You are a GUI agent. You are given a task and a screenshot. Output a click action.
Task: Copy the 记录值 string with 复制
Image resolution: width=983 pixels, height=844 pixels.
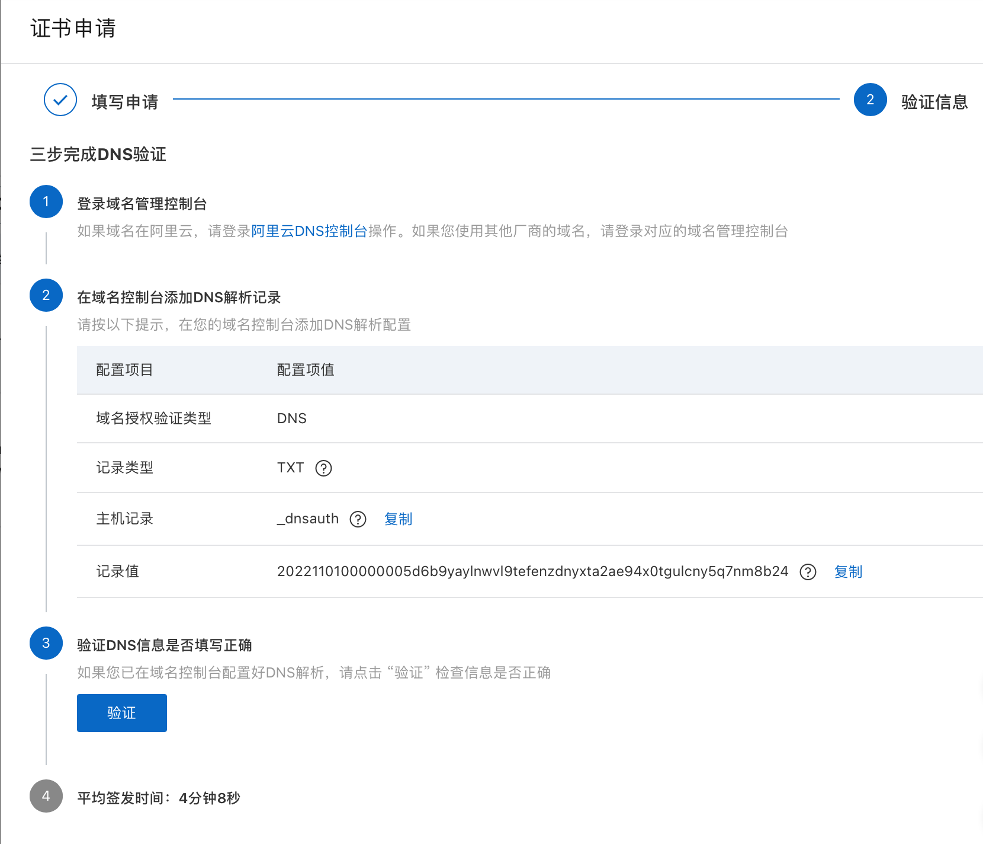[848, 572]
